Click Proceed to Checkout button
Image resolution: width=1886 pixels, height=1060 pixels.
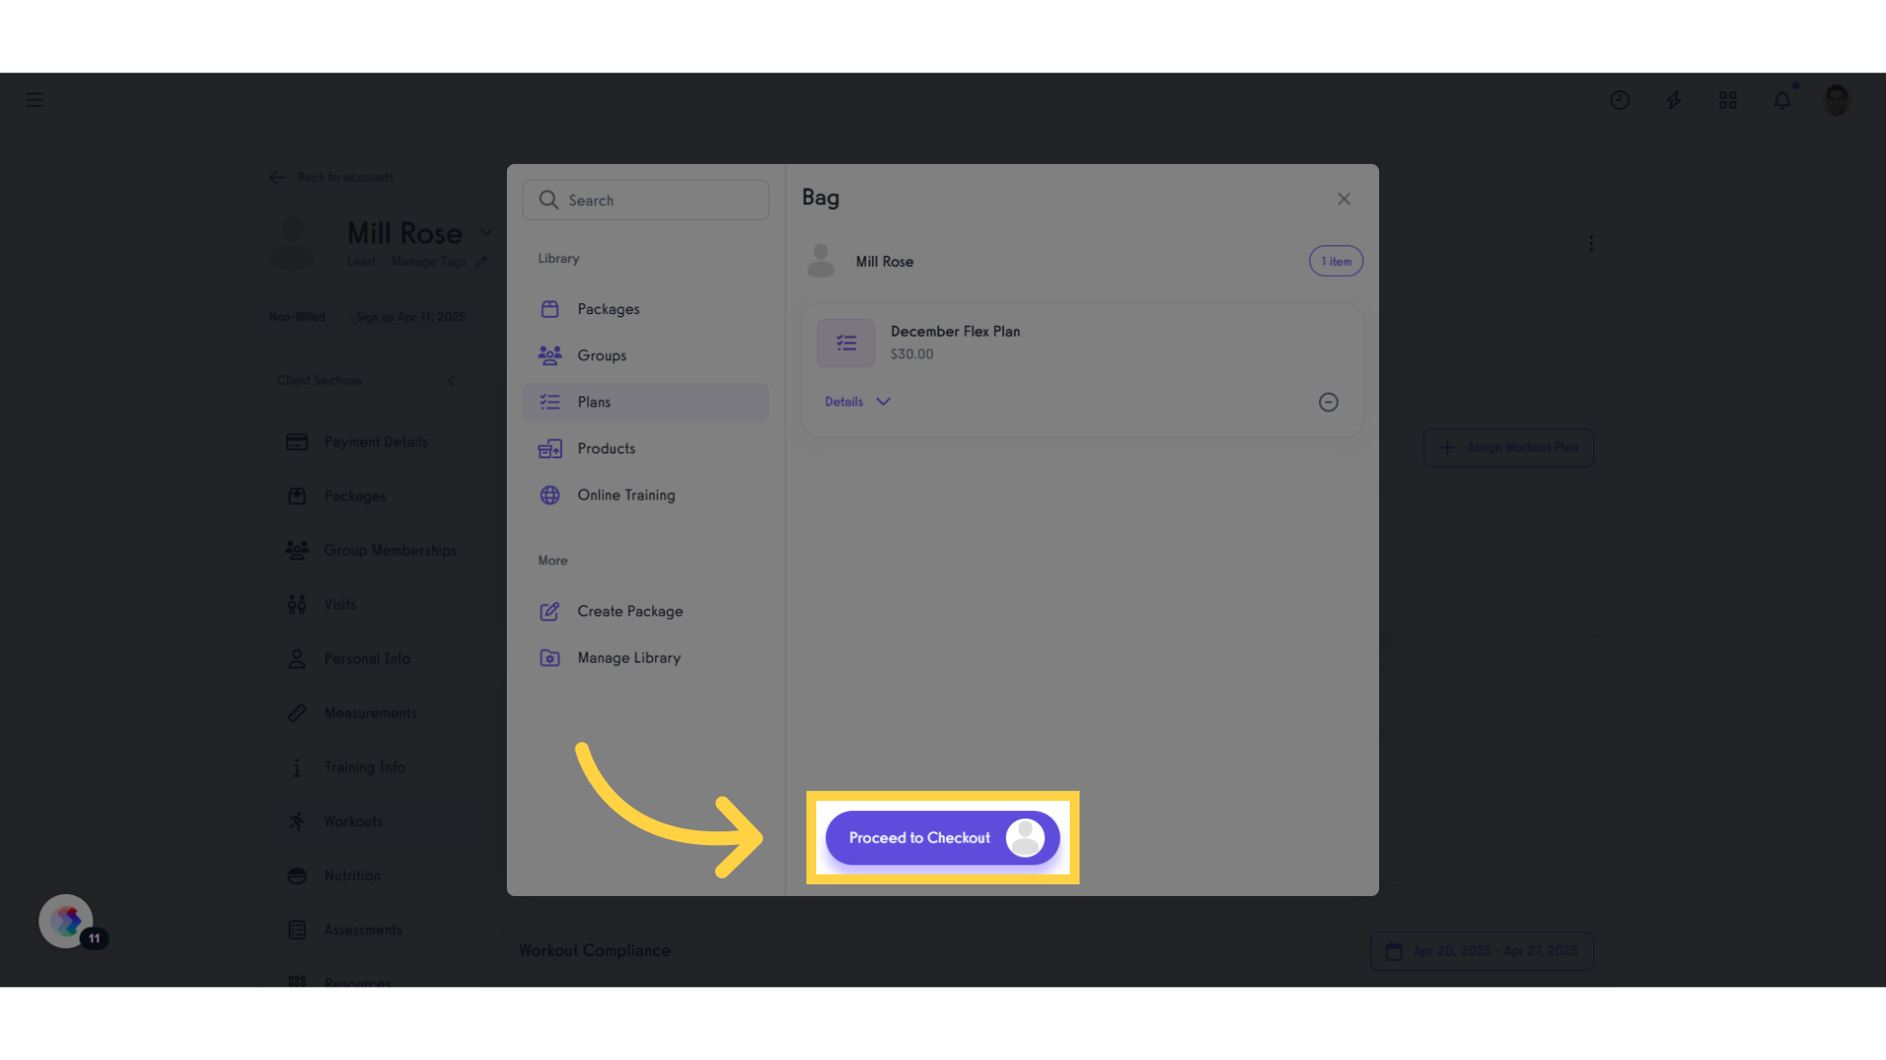coord(942,838)
